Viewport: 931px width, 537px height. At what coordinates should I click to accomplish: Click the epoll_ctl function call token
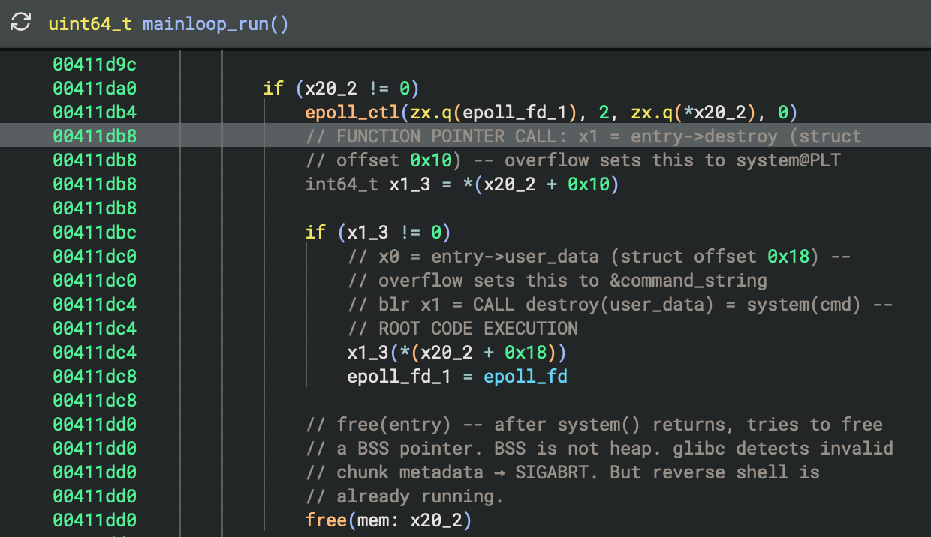point(352,112)
